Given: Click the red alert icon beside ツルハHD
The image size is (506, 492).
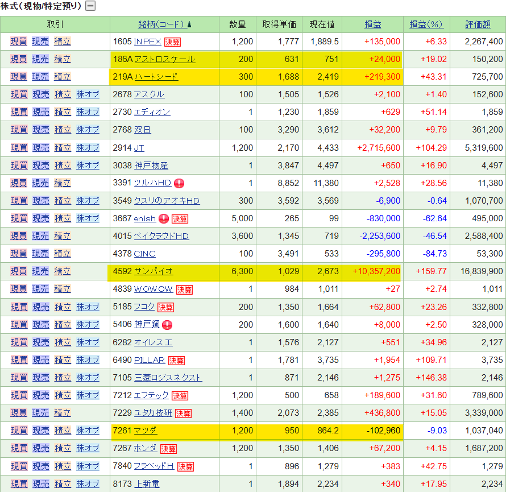Looking at the screenshot, I should pyautogui.click(x=179, y=183).
